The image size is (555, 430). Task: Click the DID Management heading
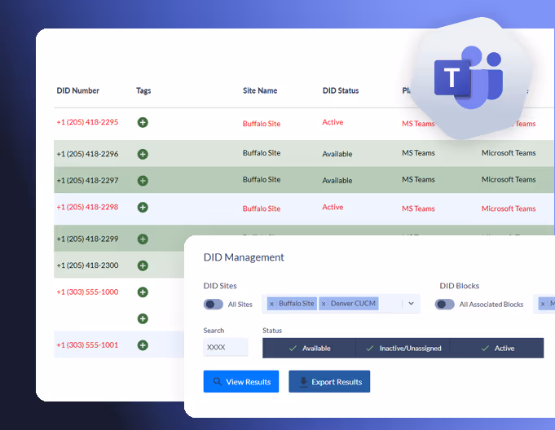(244, 257)
